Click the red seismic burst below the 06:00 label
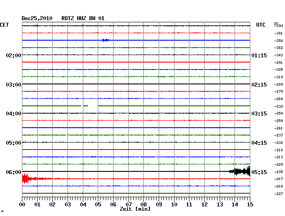285x216 pixels. coord(37,179)
